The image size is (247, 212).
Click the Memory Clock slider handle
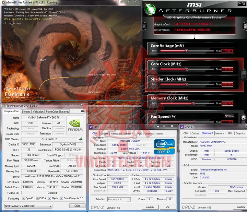pyautogui.click(x=193, y=104)
